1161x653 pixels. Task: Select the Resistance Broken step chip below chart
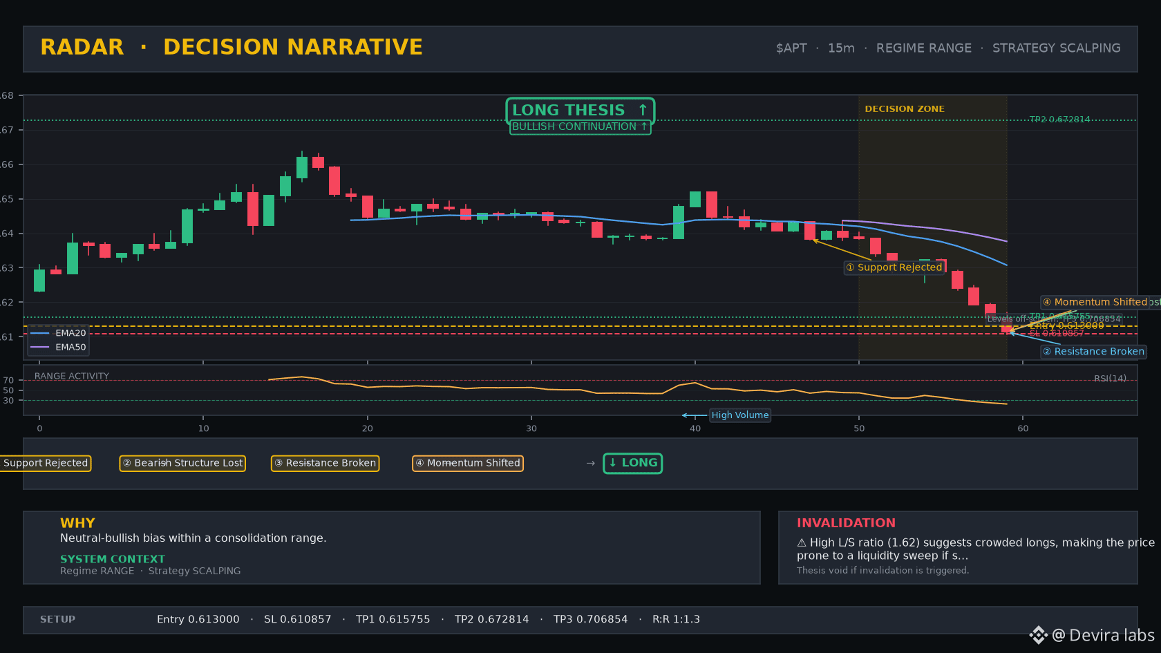(325, 463)
